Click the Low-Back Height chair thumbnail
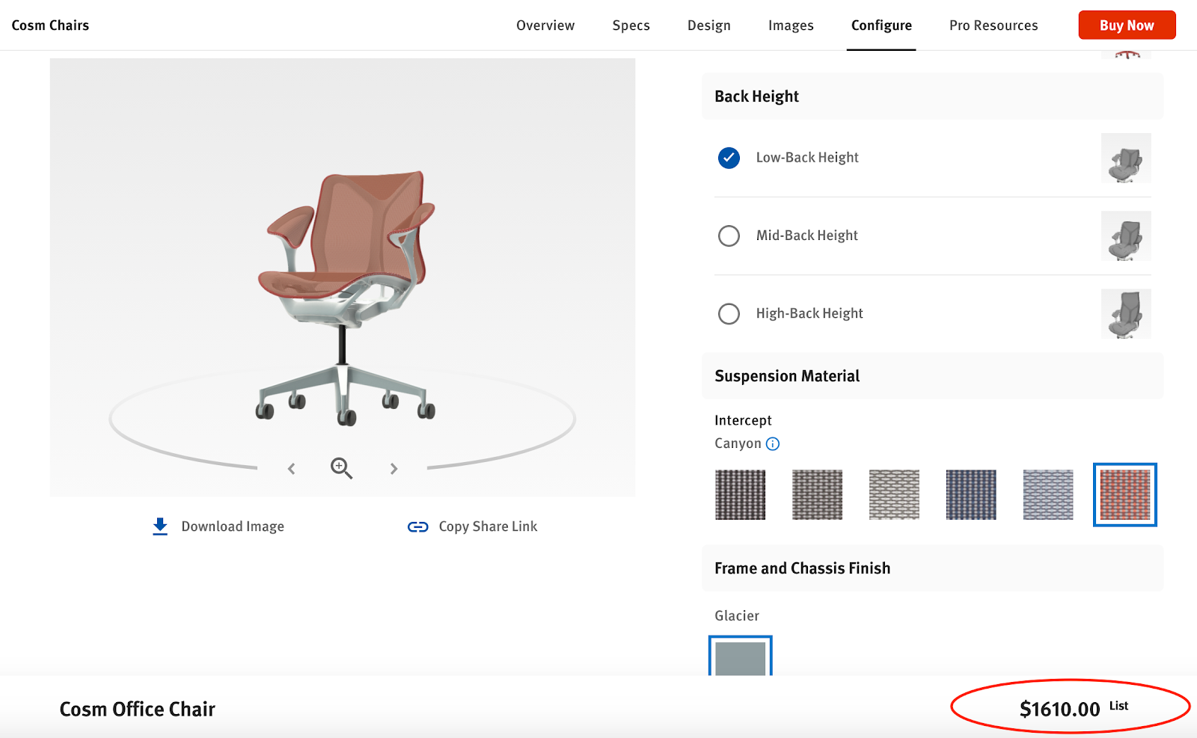 pyautogui.click(x=1126, y=159)
